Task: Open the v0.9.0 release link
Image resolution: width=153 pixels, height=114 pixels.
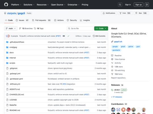Action: click(x=117, y=90)
